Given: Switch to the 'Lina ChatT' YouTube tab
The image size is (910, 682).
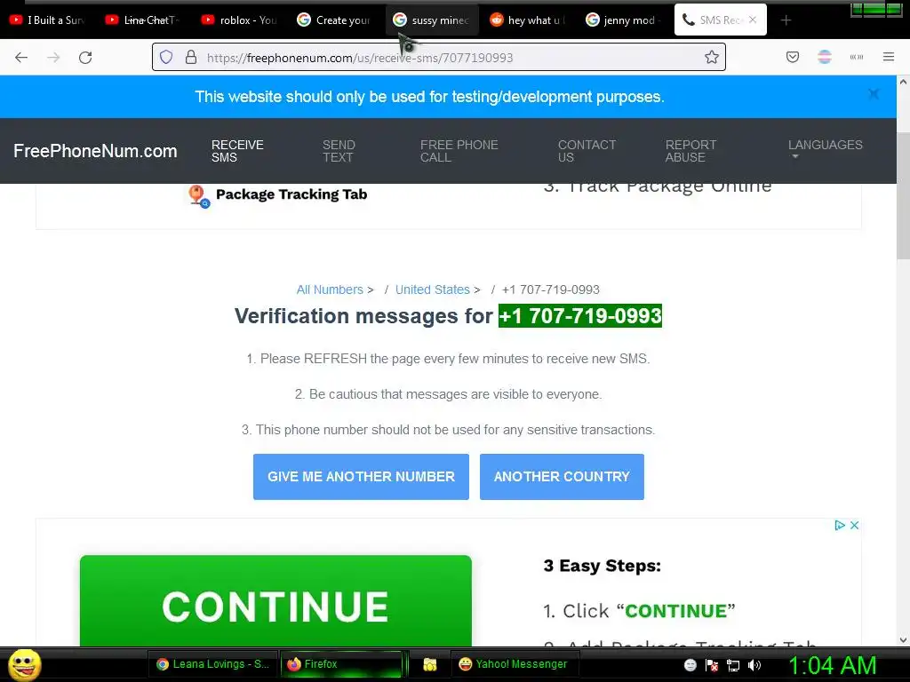Looking at the screenshot, I should click(x=145, y=20).
